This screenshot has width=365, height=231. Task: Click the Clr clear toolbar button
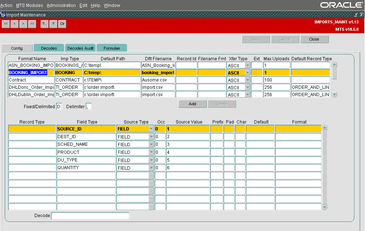62,24
